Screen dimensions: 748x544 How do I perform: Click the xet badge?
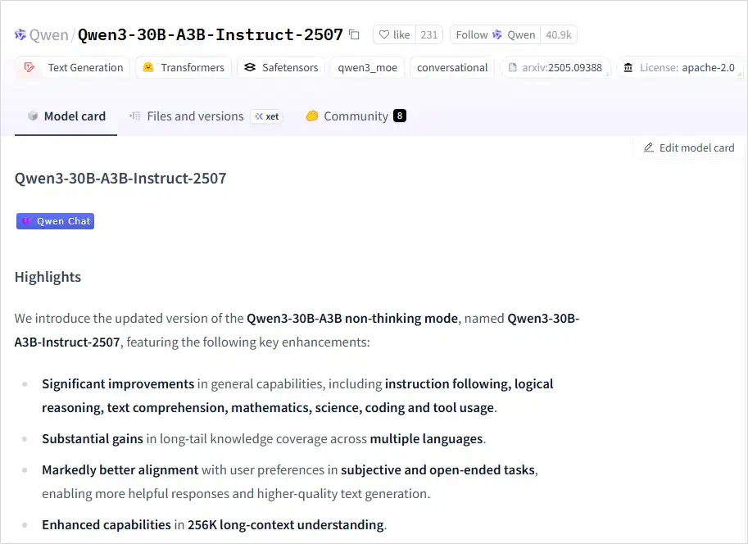[x=266, y=116]
